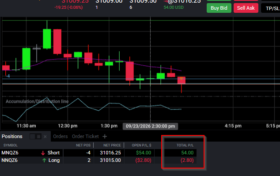The width and height of the screenshot is (280, 176).
Task: Click the Sell Ask button
Action: coord(246,8)
